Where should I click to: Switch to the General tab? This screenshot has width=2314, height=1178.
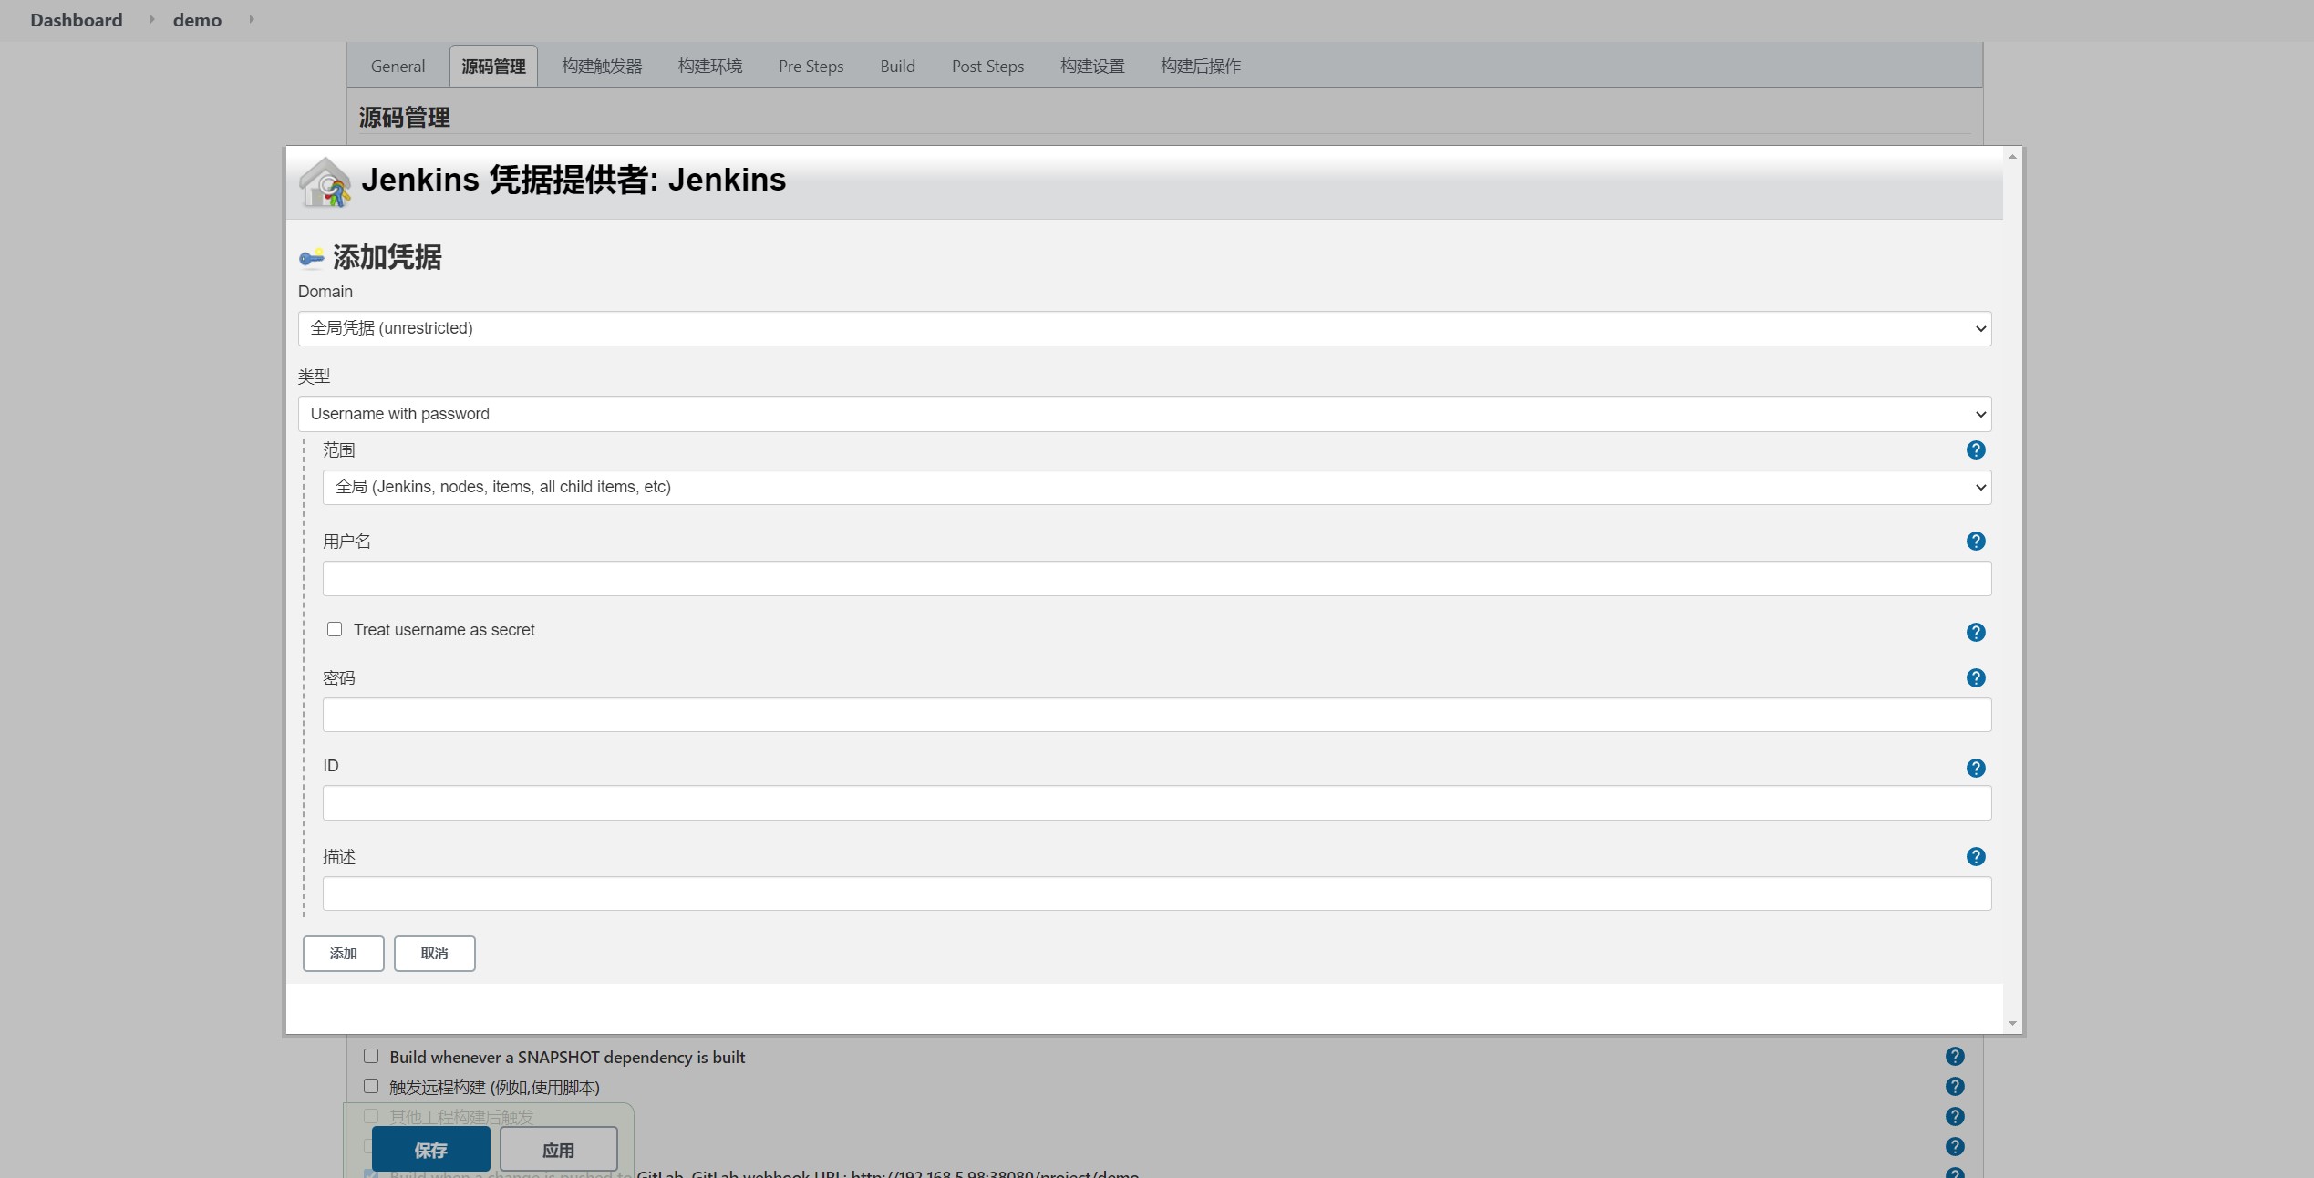coord(398,66)
